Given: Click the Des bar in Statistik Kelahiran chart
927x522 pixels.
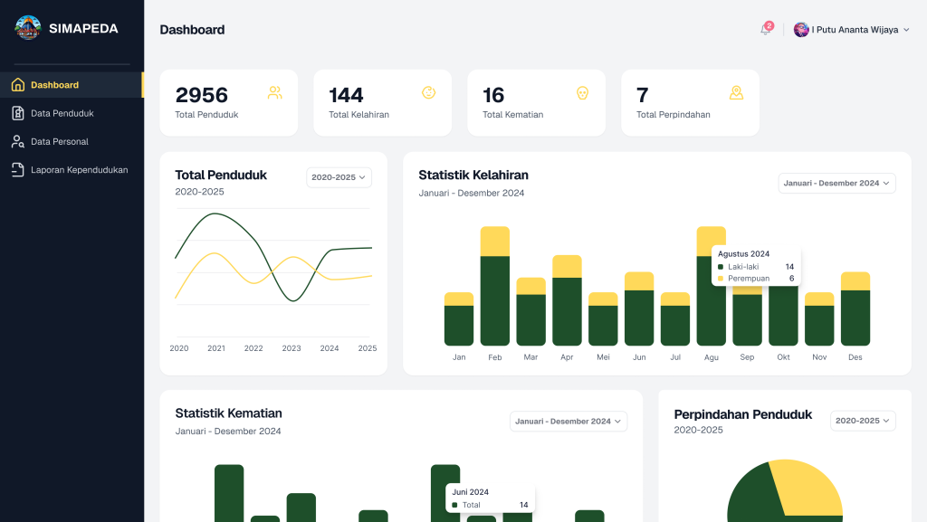Looking at the screenshot, I should point(855,308).
